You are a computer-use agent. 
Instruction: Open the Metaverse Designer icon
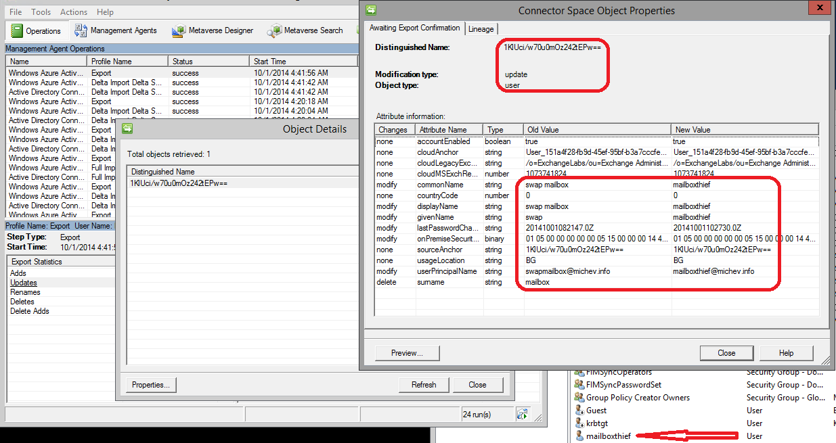tap(179, 30)
